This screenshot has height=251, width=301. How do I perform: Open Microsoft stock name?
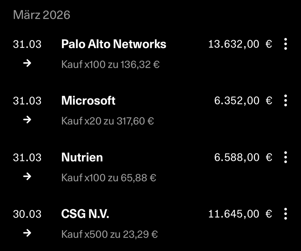click(88, 101)
